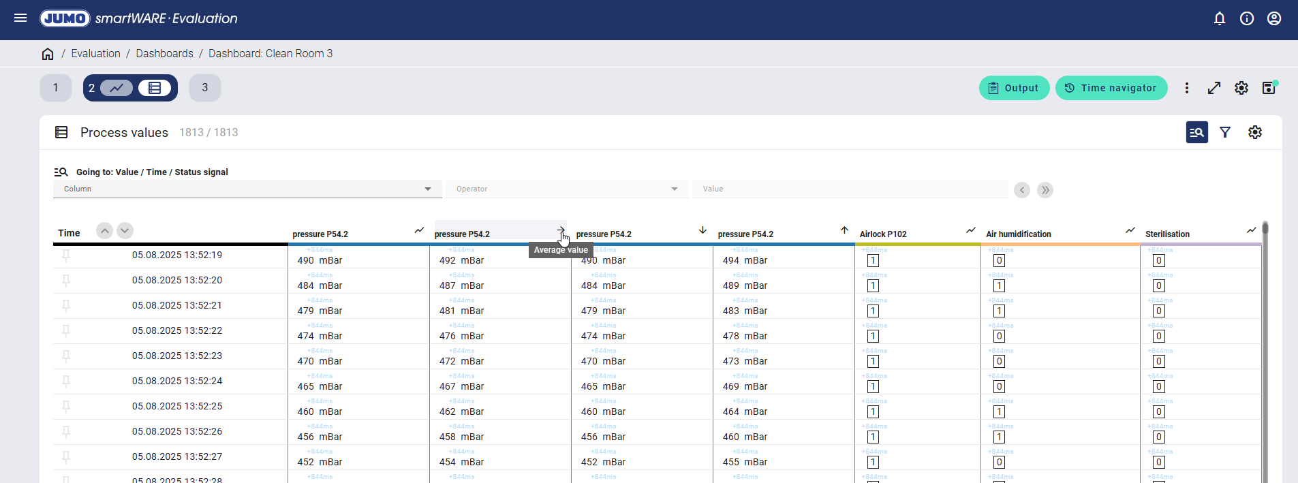Open the info help icon
1298x483 pixels.
pyautogui.click(x=1246, y=18)
